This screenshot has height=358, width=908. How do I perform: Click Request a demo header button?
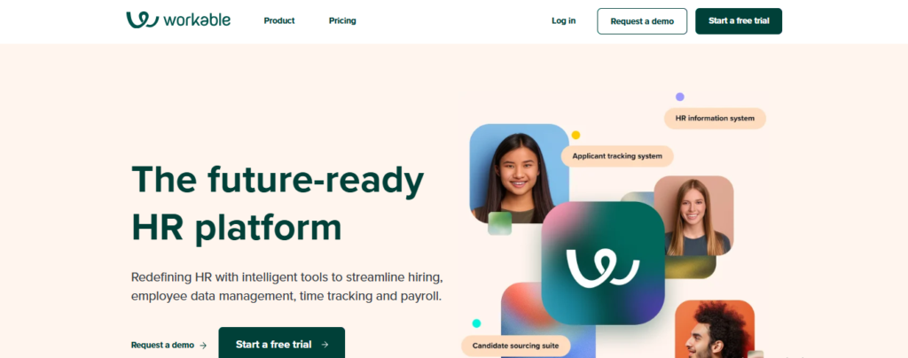[642, 21]
